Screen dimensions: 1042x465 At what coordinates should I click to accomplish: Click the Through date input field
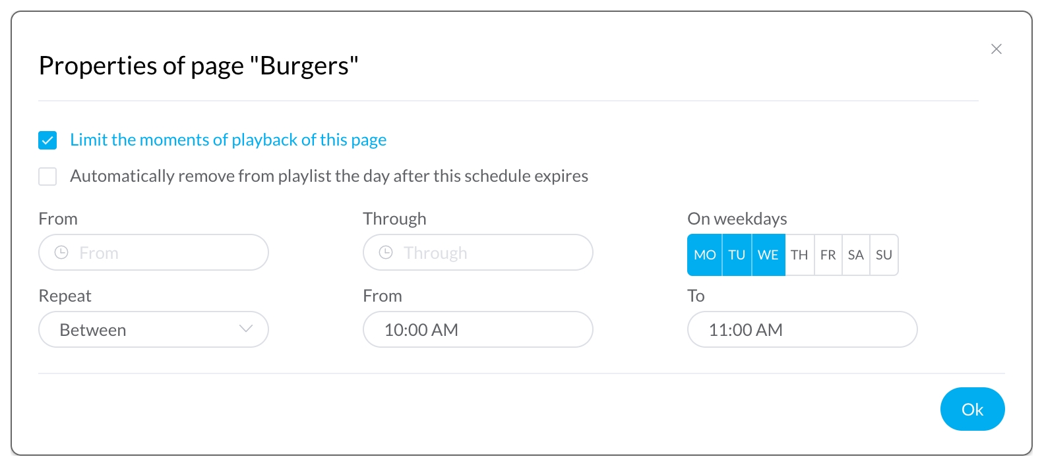pyautogui.click(x=488, y=253)
